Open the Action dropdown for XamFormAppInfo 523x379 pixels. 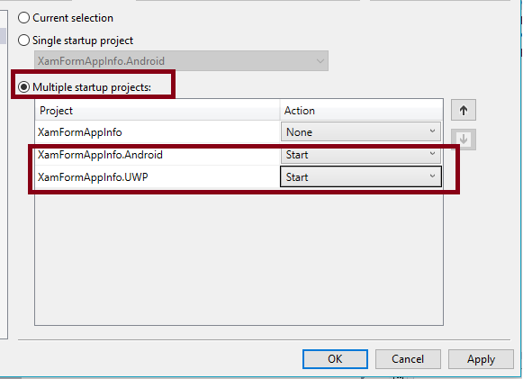[361, 132]
